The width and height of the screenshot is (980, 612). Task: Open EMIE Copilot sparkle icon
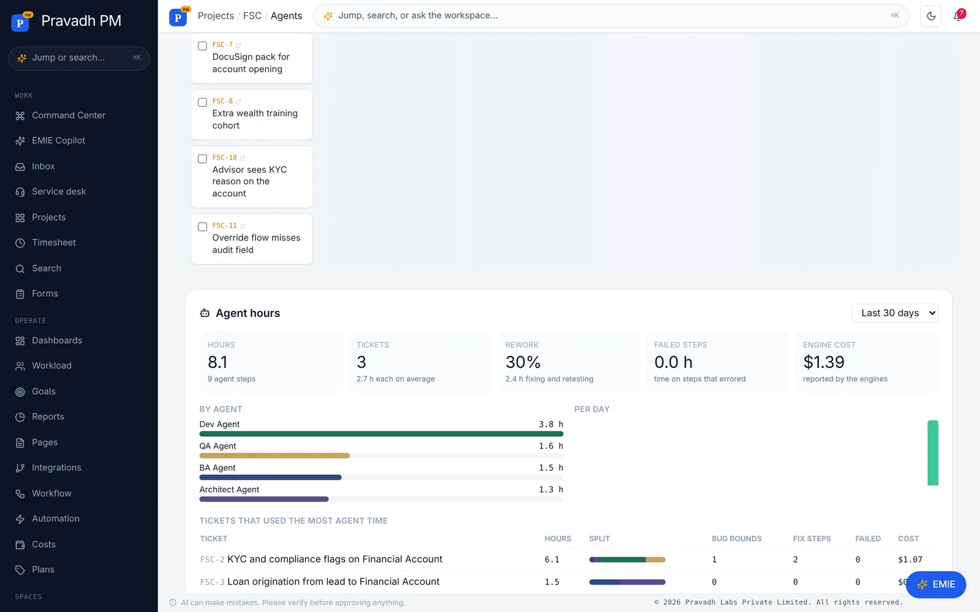point(20,141)
